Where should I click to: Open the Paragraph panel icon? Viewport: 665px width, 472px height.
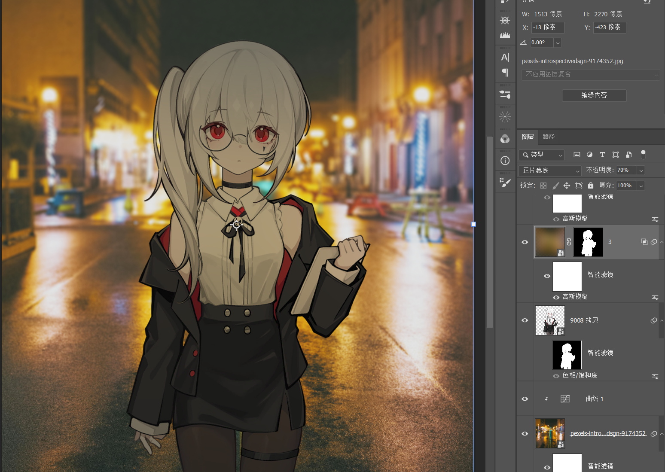[505, 73]
